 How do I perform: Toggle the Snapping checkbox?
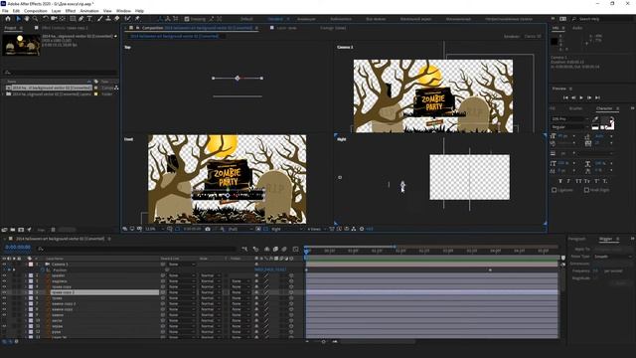187,19
